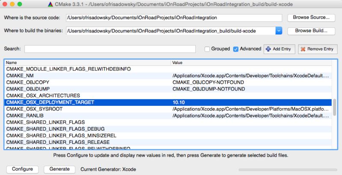This screenshot has width=342, height=175.
Task: Click the Current Generator: Xcode label
Action: tap(108, 169)
